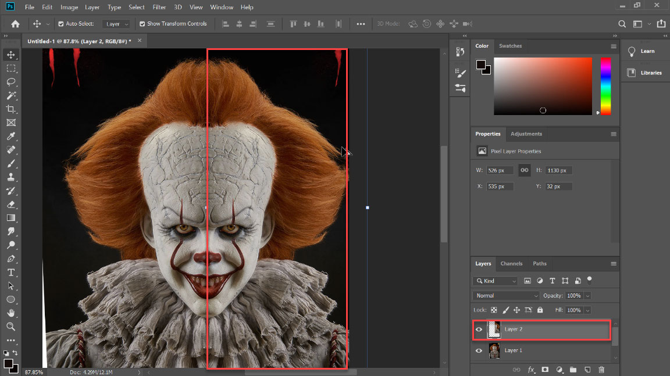Open the Properties panel options menu
The image size is (670, 376).
pos(614,134)
